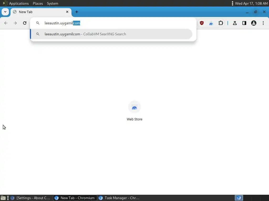The width and height of the screenshot is (269, 201).
Task: Toggle the side panel icon
Action: coord(244,23)
